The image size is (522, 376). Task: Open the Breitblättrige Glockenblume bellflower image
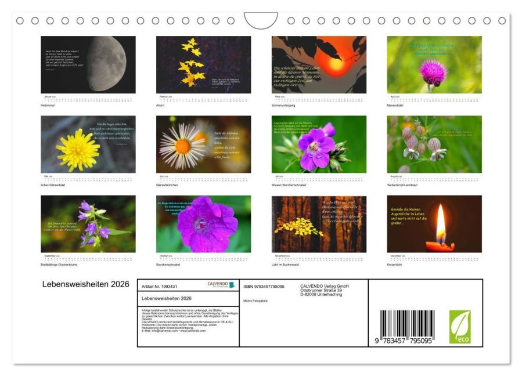(88, 223)
